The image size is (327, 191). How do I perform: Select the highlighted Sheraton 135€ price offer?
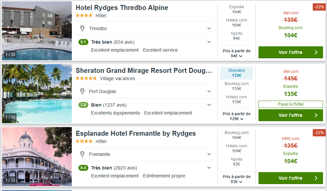236,73
